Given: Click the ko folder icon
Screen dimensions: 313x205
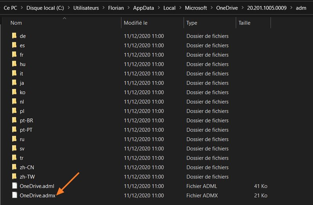Looking at the screenshot, I should [14, 92].
